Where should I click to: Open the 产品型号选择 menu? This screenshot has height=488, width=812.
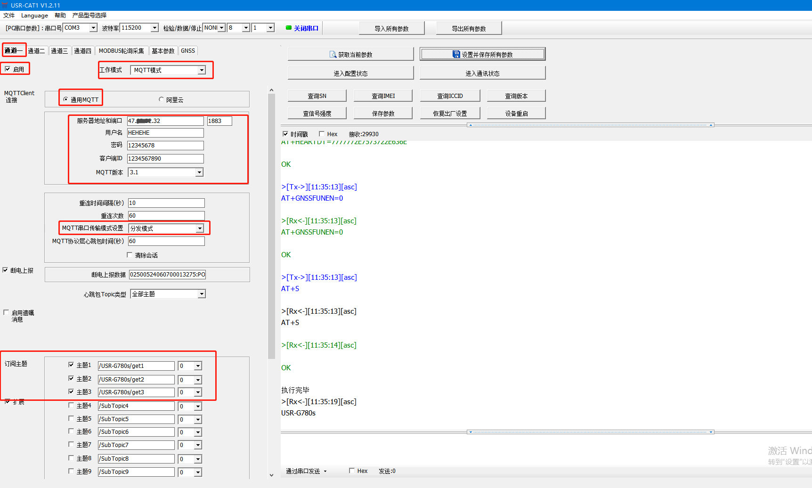[89, 15]
